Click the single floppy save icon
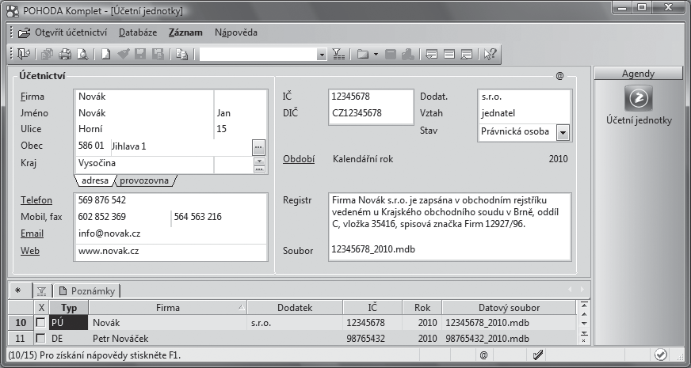This screenshot has height=368, width=691. [140, 54]
